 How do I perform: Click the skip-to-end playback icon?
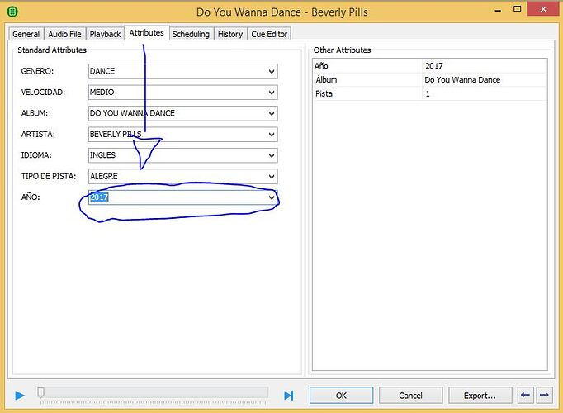pyautogui.click(x=288, y=396)
